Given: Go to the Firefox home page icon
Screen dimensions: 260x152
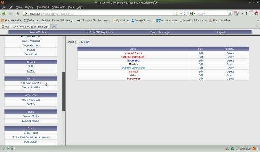Looking at the screenshot, I should (256, 13).
